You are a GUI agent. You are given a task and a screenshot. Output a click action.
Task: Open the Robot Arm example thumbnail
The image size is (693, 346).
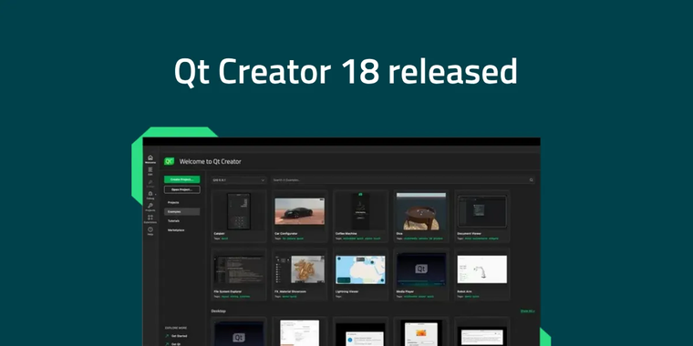(482, 270)
